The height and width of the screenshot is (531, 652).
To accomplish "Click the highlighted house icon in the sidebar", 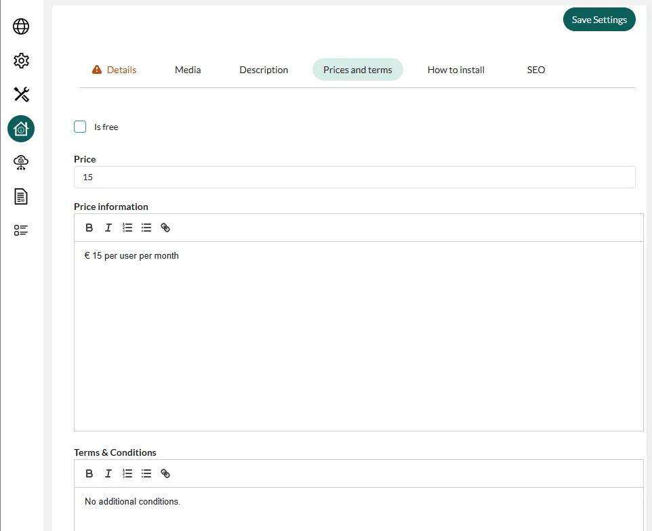I will 21,128.
